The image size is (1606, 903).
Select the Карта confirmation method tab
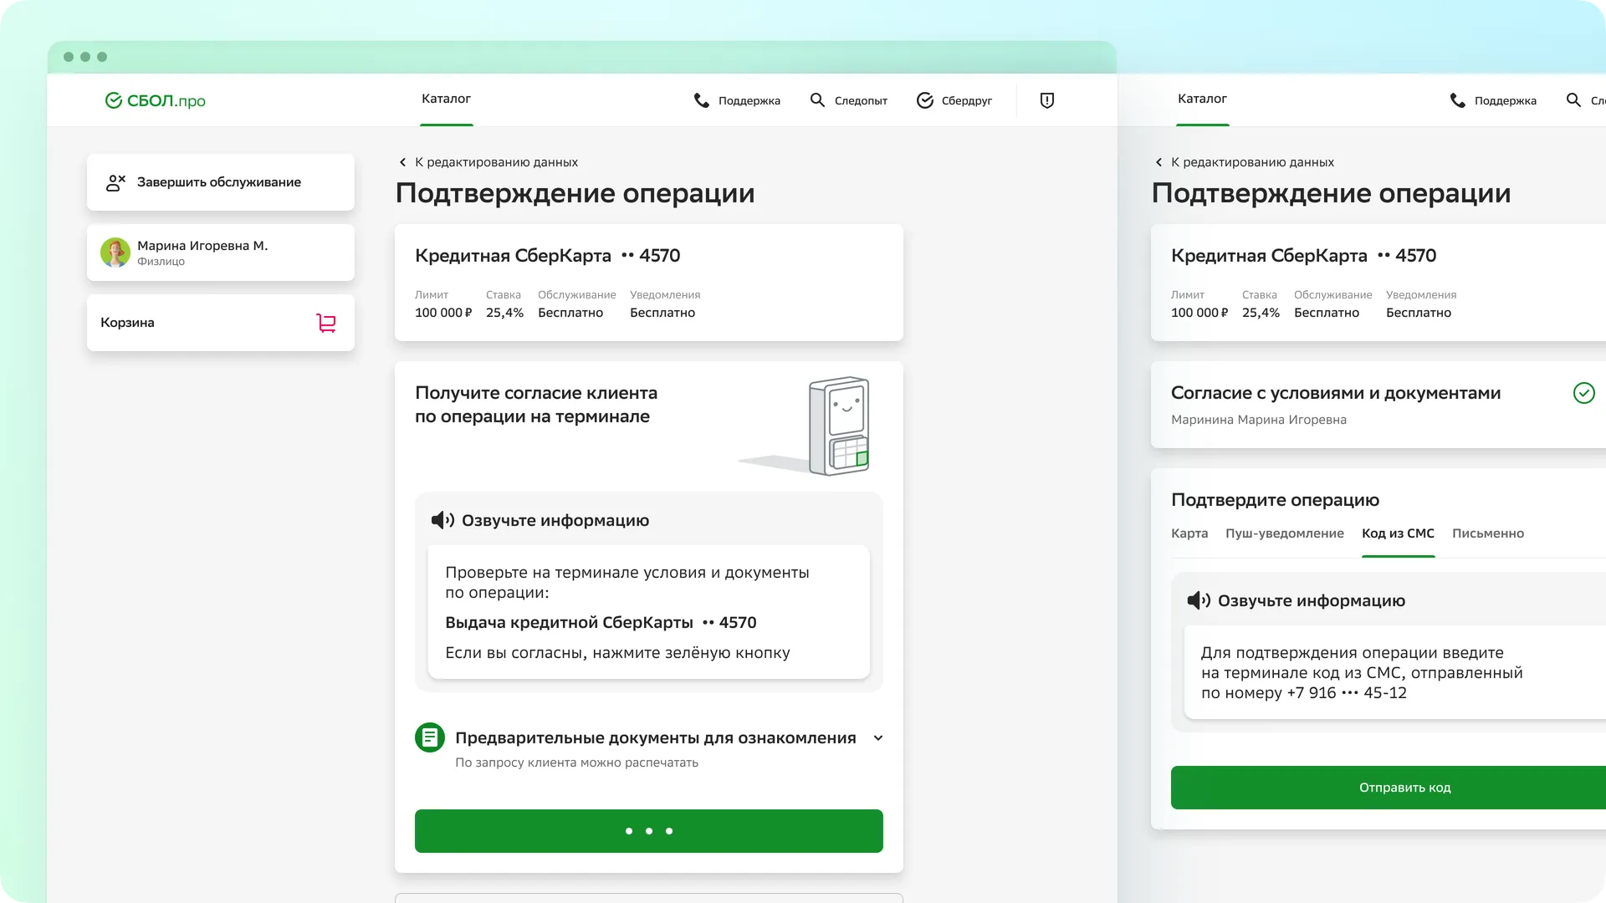(1189, 533)
